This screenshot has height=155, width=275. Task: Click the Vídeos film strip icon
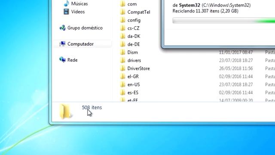(x=66, y=12)
